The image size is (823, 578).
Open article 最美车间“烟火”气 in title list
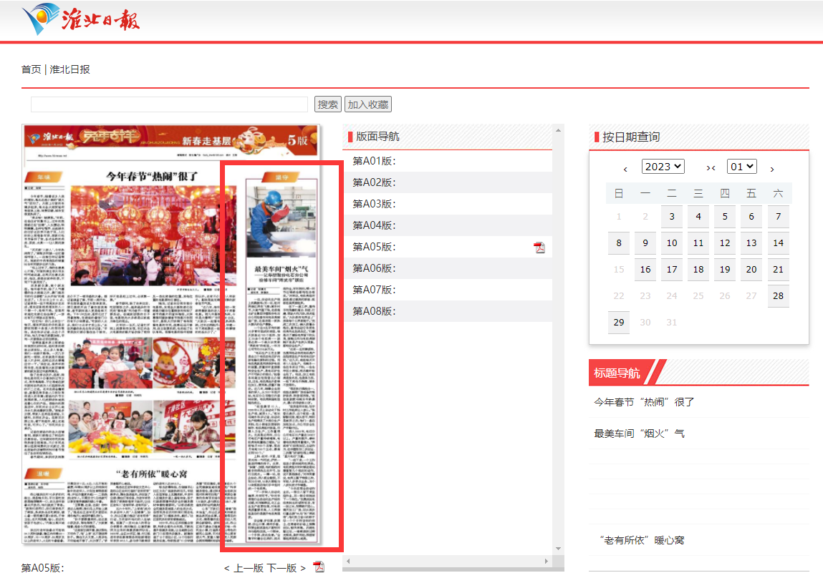tap(639, 433)
